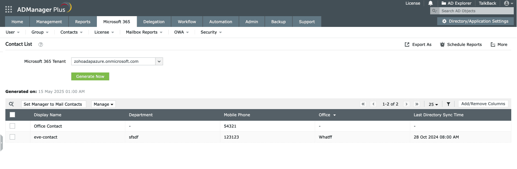Open the user account profile icon
The height and width of the screenshot is (169, 517).
pyautogui.click(x=507, y=3)
